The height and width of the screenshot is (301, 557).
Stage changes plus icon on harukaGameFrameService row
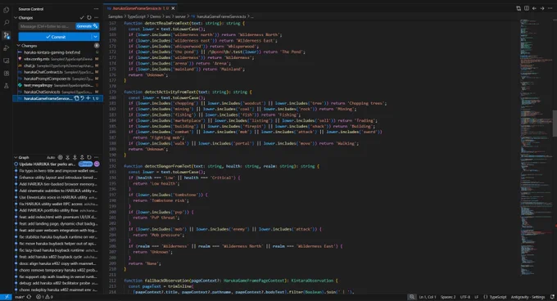pos(88,98)
